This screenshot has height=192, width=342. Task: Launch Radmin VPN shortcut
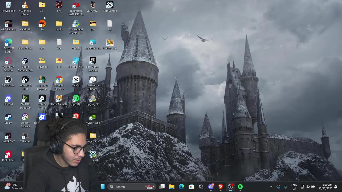point(76,63)
